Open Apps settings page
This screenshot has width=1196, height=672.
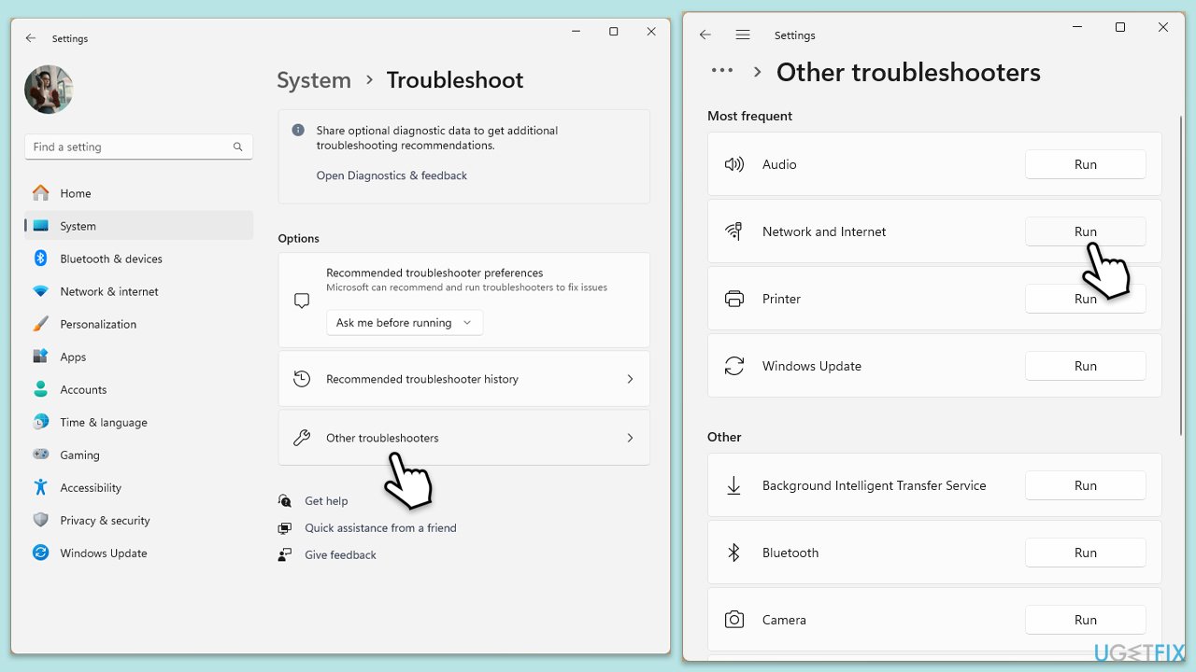click(138, 357)
